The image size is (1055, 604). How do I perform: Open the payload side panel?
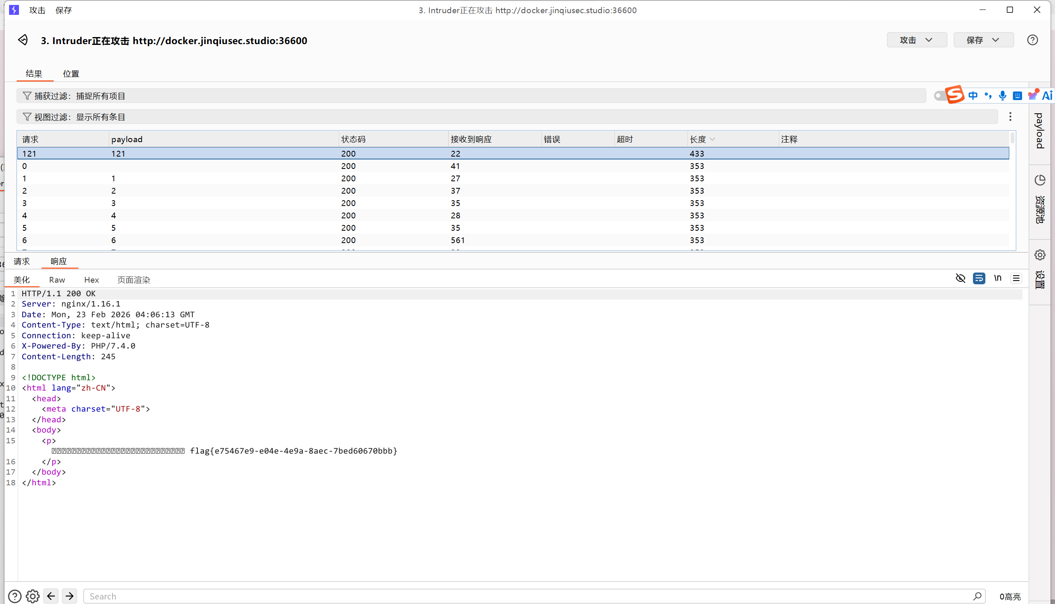1040,130
